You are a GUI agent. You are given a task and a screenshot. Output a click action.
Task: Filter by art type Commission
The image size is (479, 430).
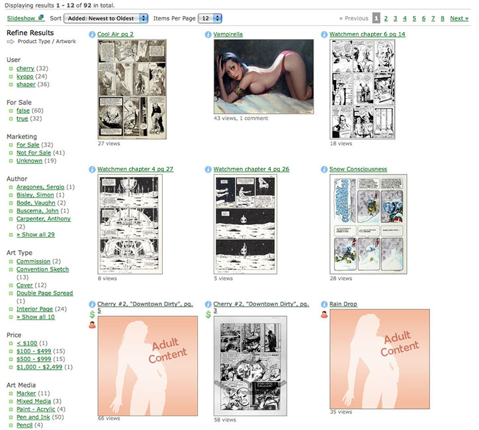pos(33,261)
